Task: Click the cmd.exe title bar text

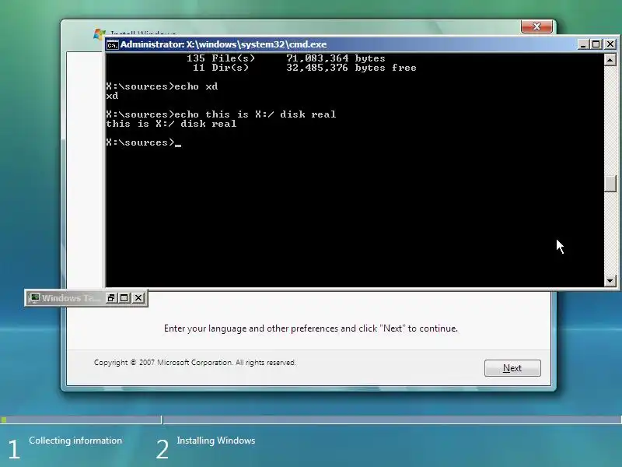Action: point(223,44)
